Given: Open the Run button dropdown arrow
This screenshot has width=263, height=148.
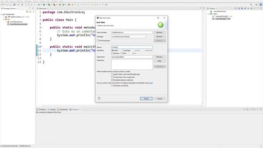Looking at the screenshot, I should coord(46,5).
